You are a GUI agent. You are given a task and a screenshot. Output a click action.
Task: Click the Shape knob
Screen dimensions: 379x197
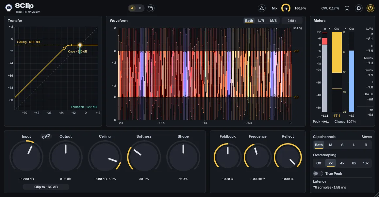point(183,157)
